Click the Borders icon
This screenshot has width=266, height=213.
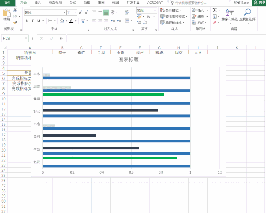[50, 21]
